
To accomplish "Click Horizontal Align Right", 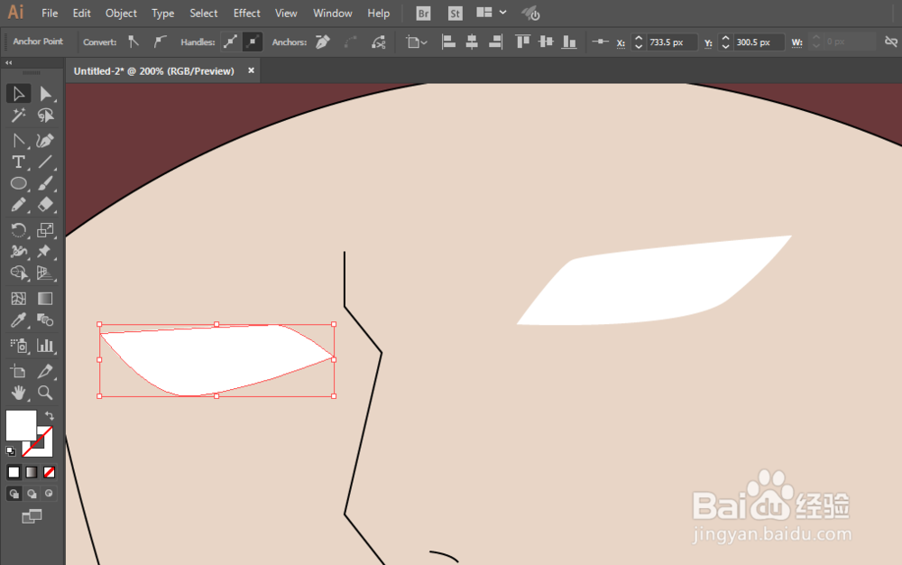I will (x=495, y=42).
